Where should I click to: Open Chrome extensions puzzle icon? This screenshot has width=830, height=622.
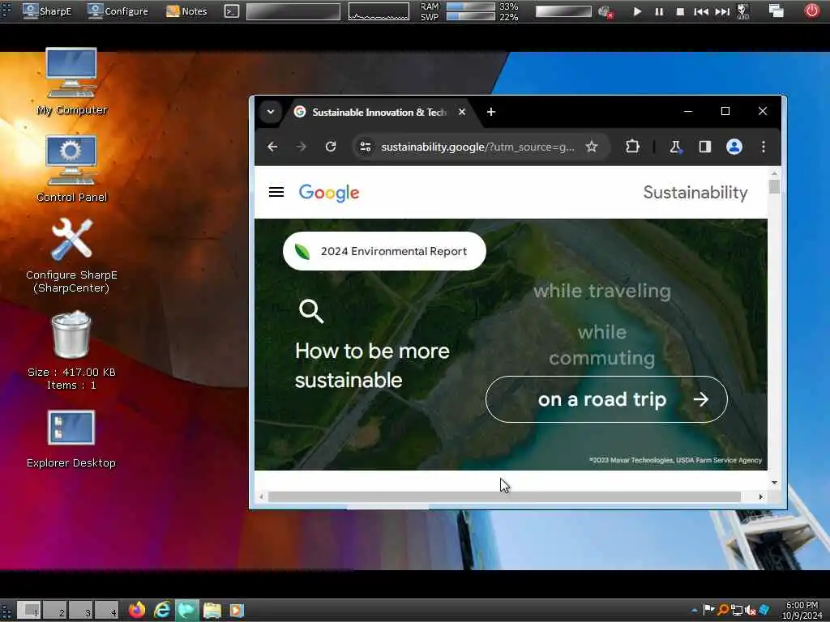point(632,147)
